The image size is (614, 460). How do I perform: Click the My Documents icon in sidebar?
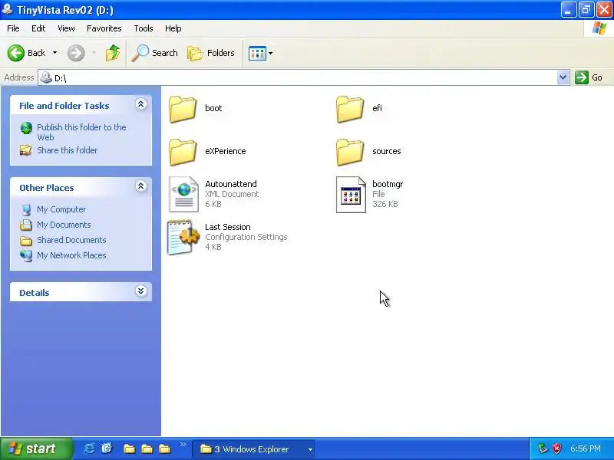click(26, 225)
